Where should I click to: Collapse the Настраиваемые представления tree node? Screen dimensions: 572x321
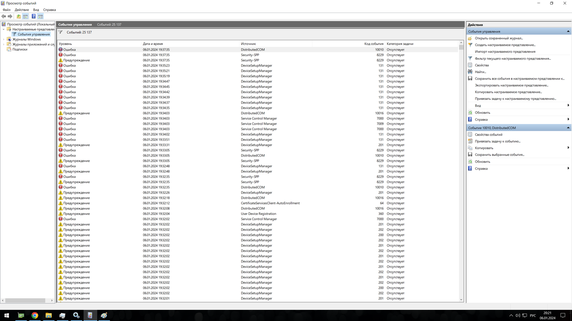[4, 29]
